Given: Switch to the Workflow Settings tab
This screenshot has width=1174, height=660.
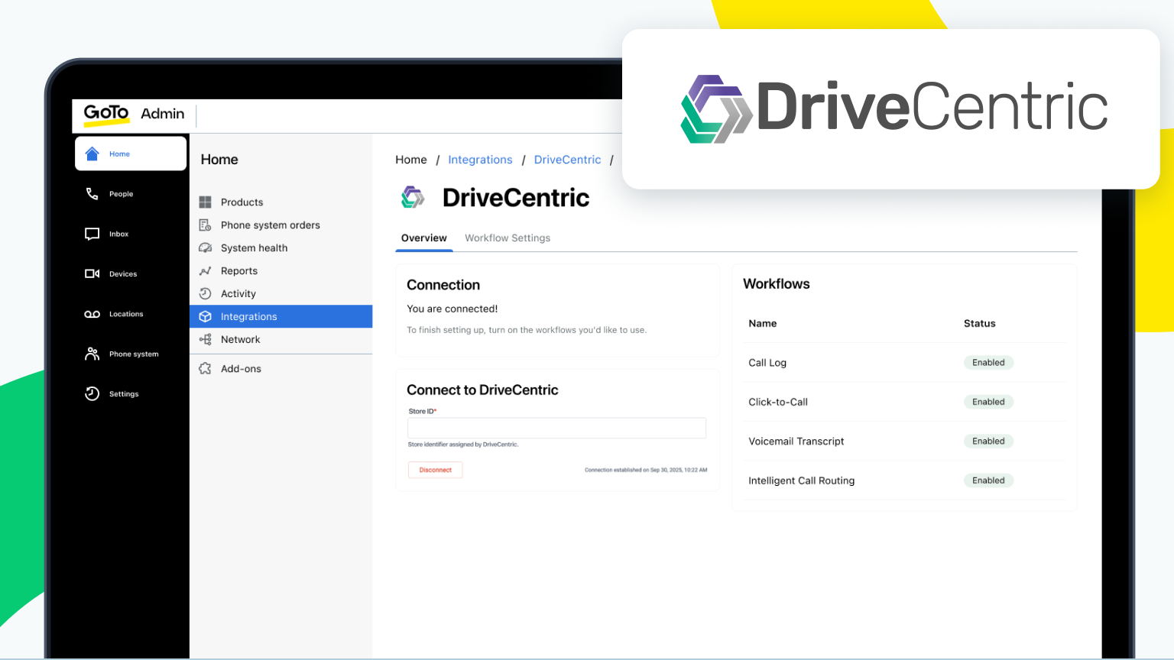Looking at the screenshot, I should pyautogui.click(x=508, y=238).
